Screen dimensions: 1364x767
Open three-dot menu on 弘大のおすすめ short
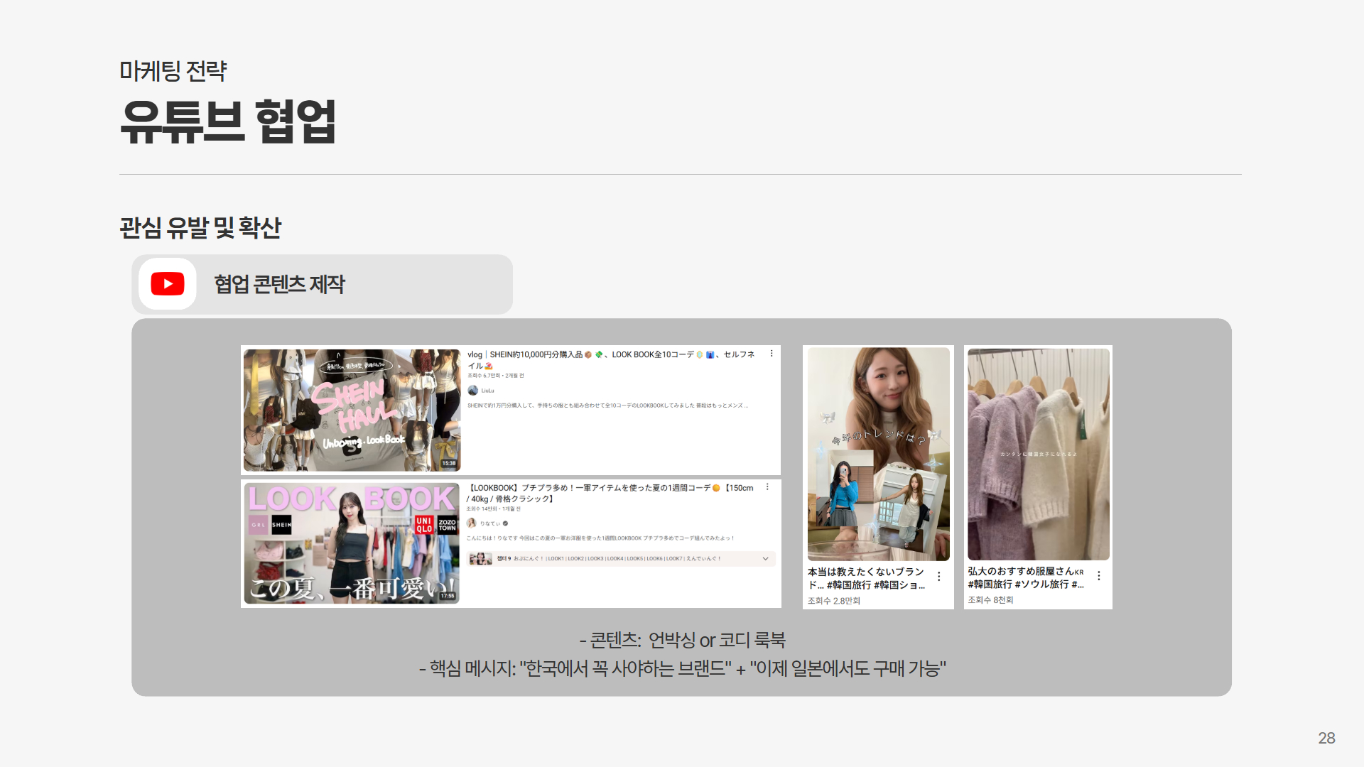tap(1098, 576)
